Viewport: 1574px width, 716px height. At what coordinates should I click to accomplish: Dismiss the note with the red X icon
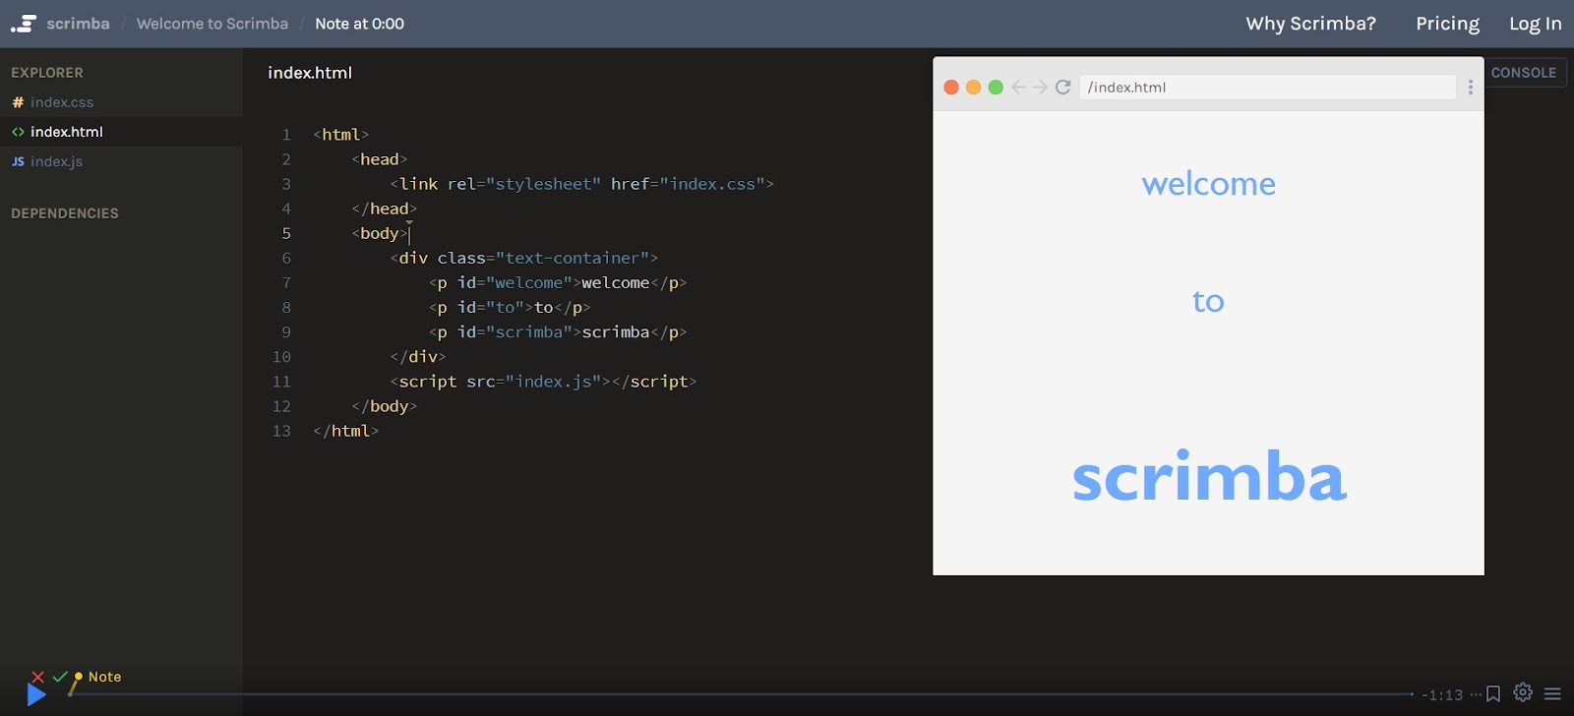[37, 677]
